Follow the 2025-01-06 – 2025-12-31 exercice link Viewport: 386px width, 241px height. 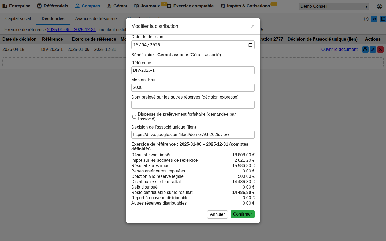pos(72,30)
